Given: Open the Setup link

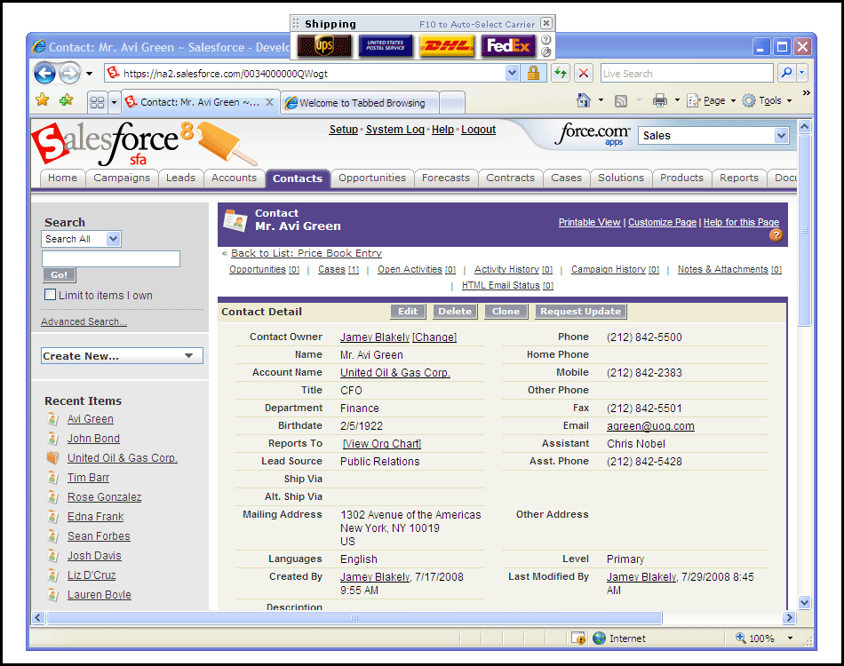Looking at the screenshot, I should tap(344, 129).
